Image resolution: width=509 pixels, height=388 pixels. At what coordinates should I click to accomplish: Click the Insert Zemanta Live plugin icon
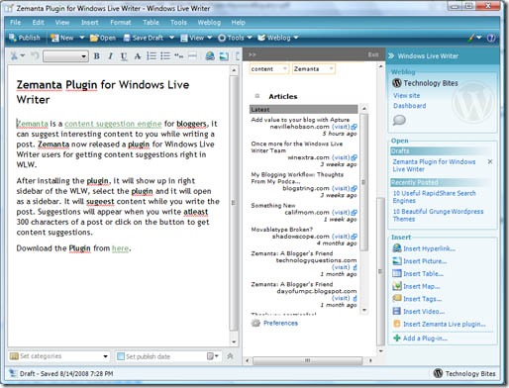[x=396, y=324]
